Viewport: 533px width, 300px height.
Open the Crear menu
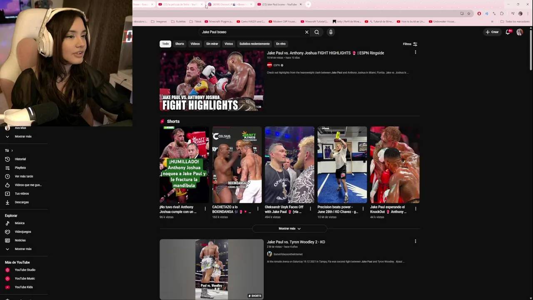[492, 32]
